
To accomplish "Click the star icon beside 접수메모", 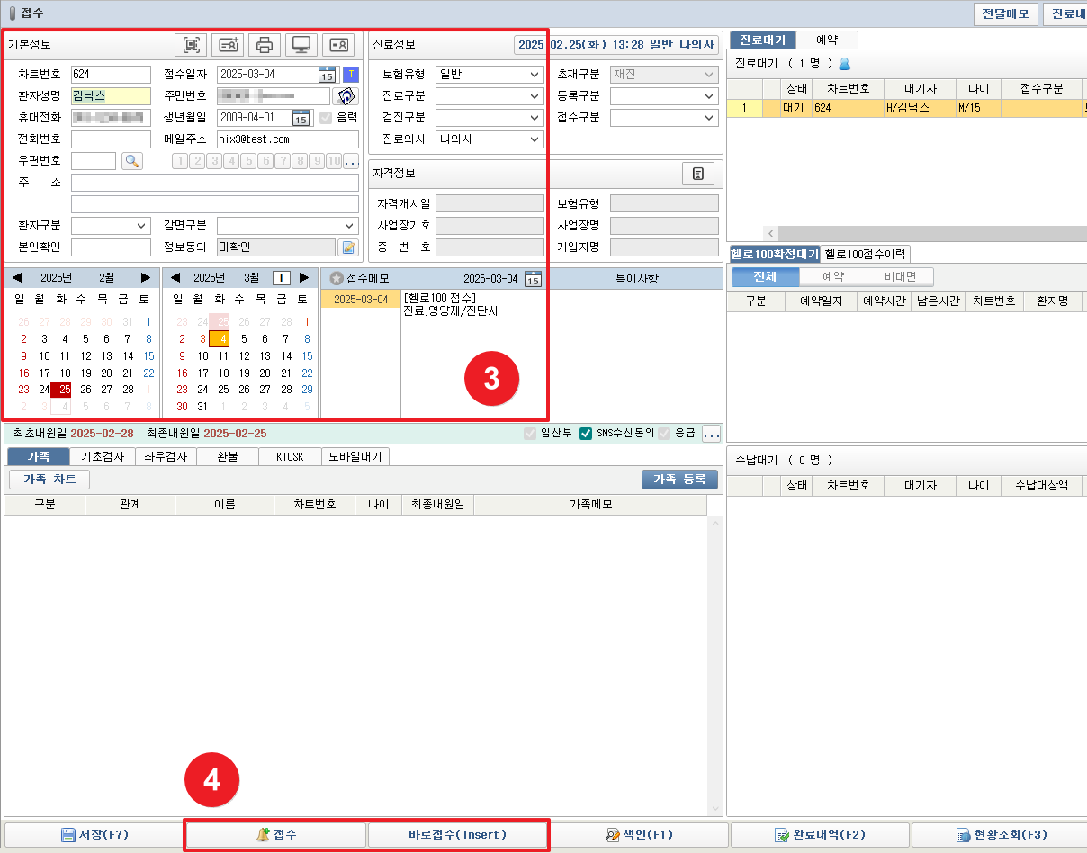I will [x=337, y=278].
